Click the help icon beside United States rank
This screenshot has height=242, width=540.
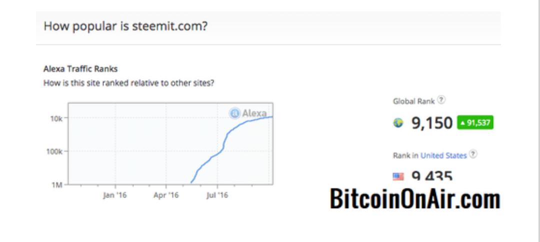(x=473, y=154)
